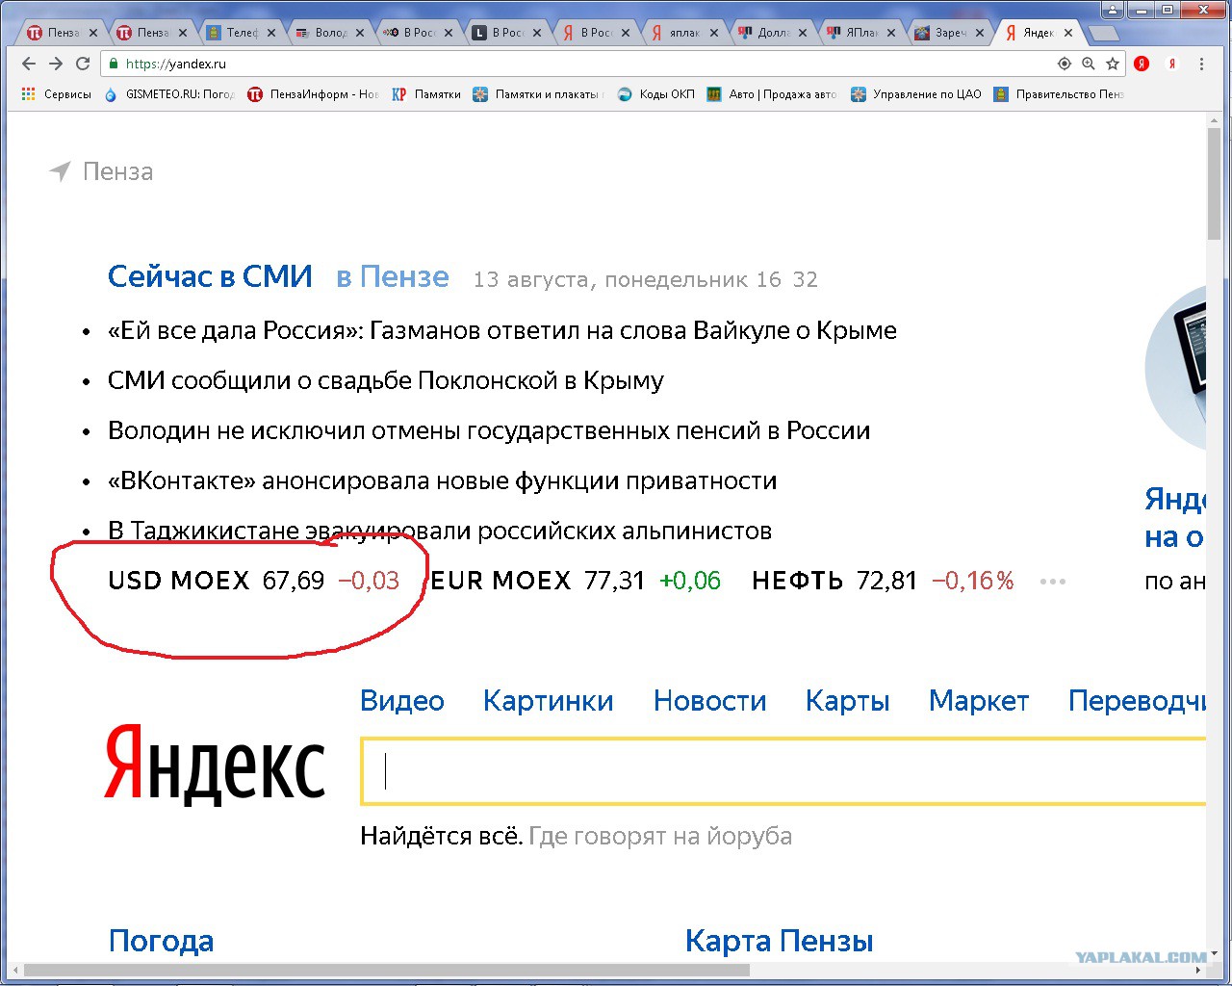
Task: Open the Сервисы apps shortcut
Action: [56, 94]
